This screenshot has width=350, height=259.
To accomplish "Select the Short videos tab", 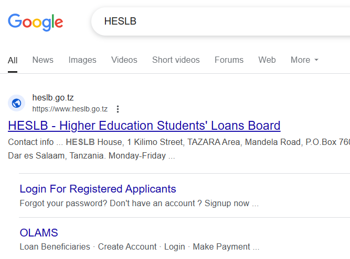I will 176,60.
